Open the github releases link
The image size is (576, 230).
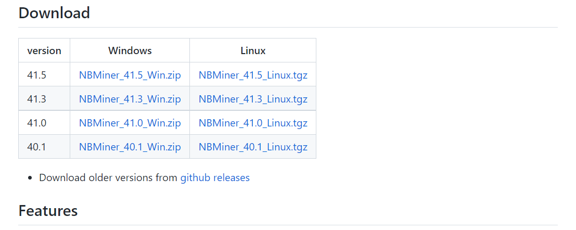pos(215,178)
